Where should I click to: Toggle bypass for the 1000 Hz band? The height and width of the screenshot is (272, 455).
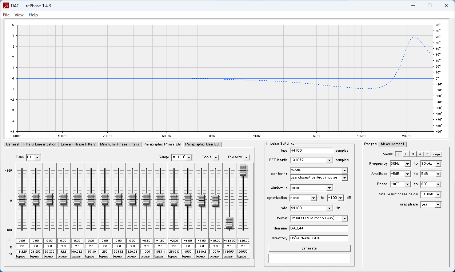146,256
